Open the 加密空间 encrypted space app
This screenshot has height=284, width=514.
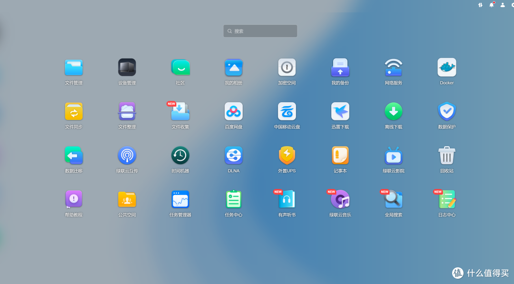tap(287, 68)
